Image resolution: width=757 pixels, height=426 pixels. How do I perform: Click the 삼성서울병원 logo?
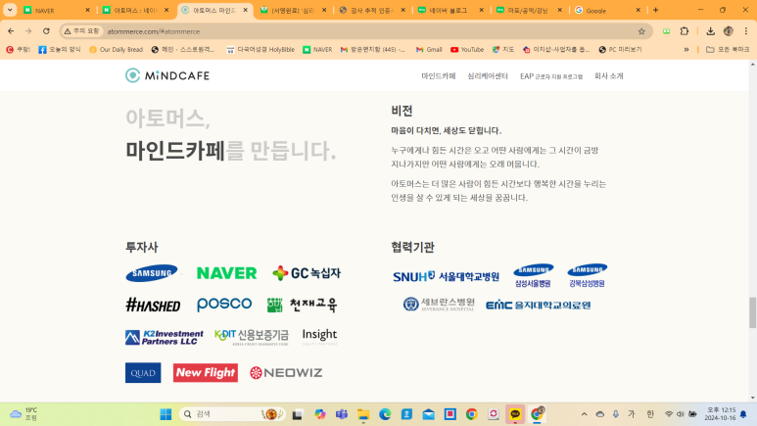[x=533, y=276]
